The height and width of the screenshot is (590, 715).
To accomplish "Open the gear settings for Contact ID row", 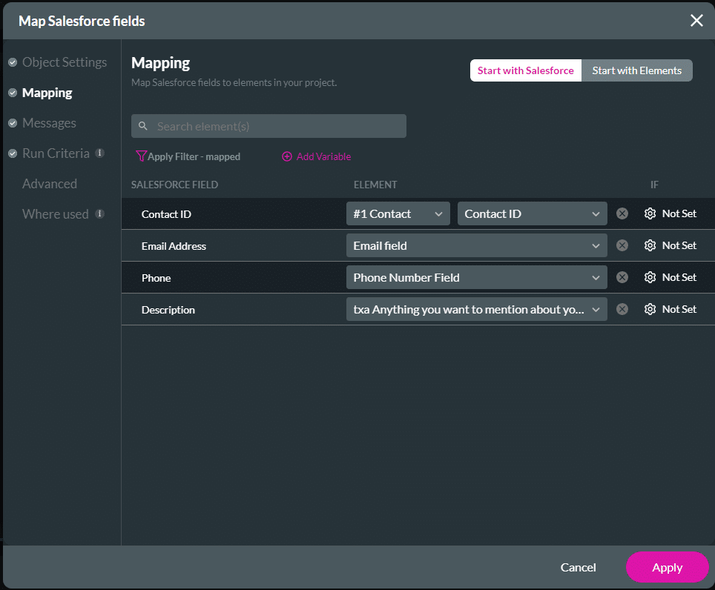I will coord(650,213).
